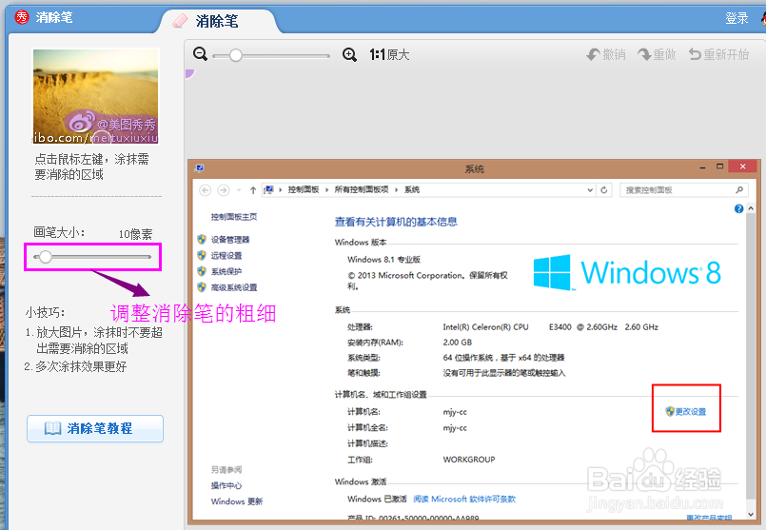The height and width of the screenshot is (530, 766).
Task: Click forward arrow in 系统 window
Action: (x=224, y=190)
